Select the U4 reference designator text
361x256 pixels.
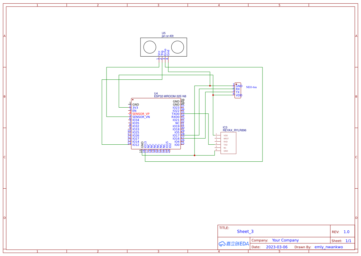[156, 93]
